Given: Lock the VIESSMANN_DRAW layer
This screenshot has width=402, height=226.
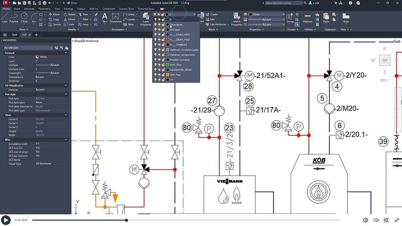Looking at the screenshot, I should pos(163,70).
